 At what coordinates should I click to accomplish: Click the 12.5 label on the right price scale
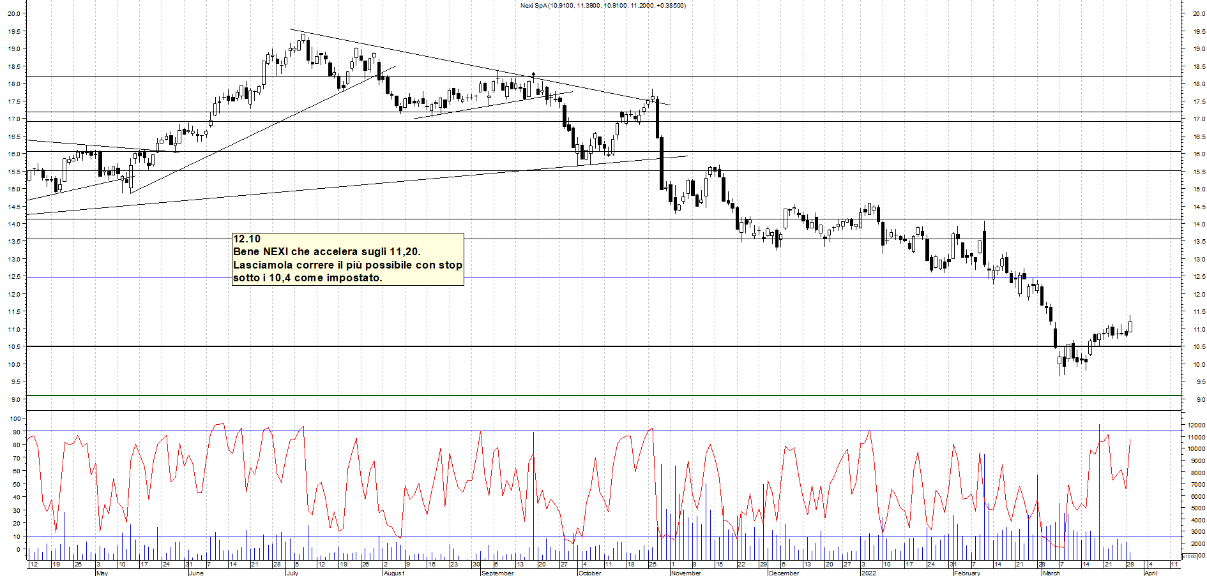[x=1199, y=277]
